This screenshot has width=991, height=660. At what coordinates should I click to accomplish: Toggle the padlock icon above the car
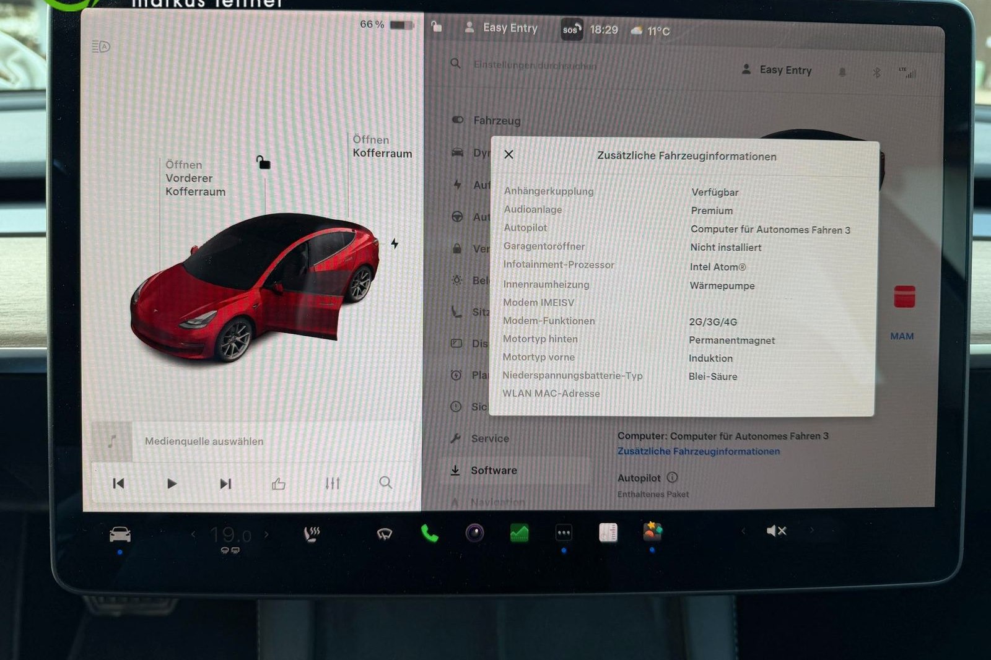pyautogui.click(x=263, y=163)
